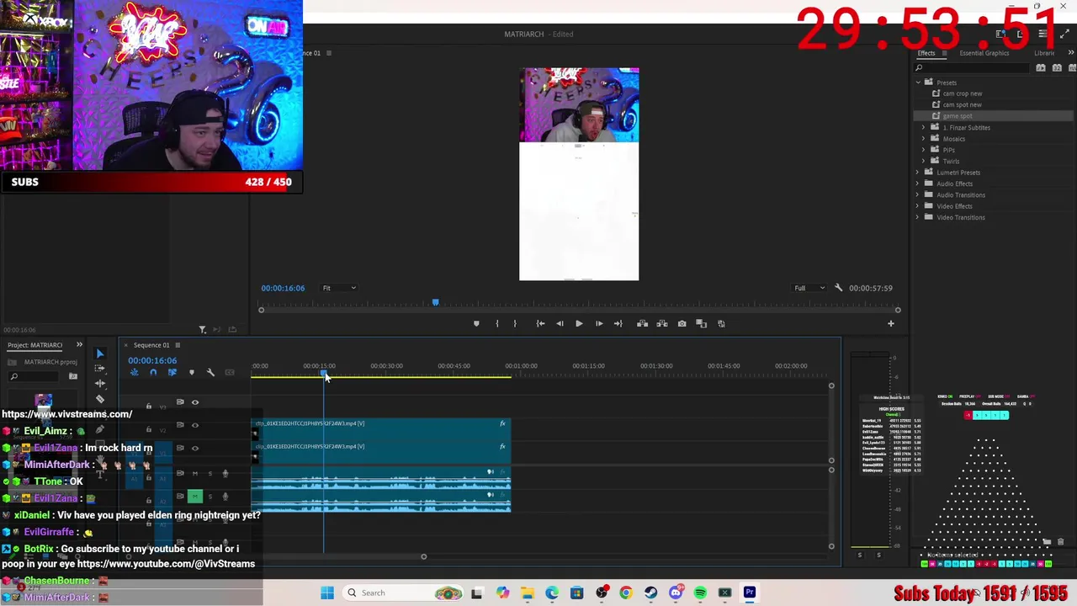
Task: Open Timeline Display Settings wrench
Action: (x=210, y=372)
